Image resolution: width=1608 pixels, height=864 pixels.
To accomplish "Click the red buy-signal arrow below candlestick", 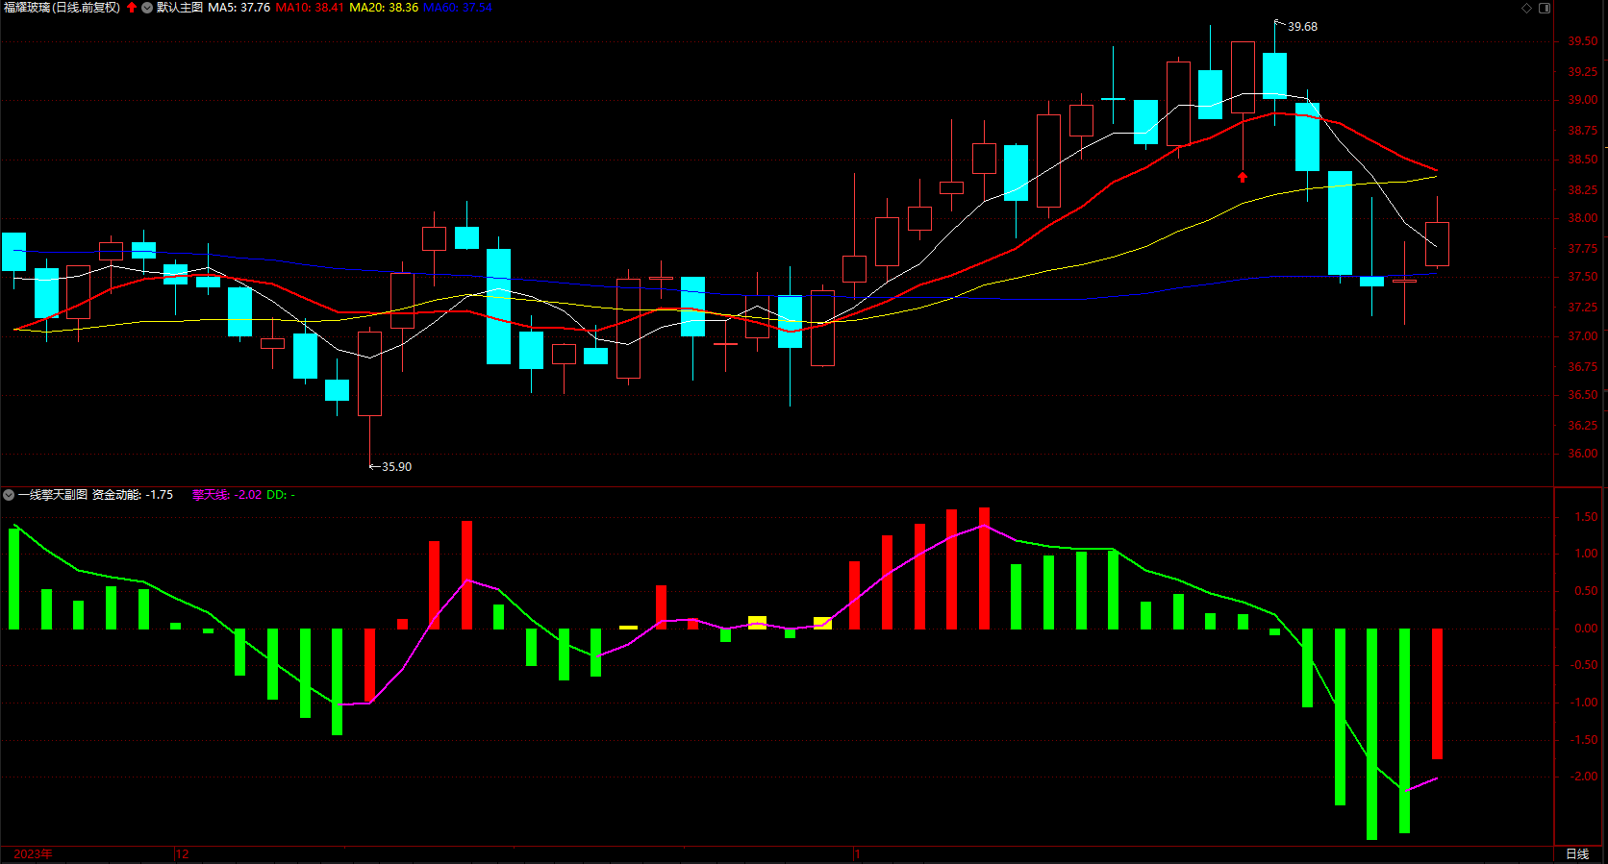I will click(1243, 177).
